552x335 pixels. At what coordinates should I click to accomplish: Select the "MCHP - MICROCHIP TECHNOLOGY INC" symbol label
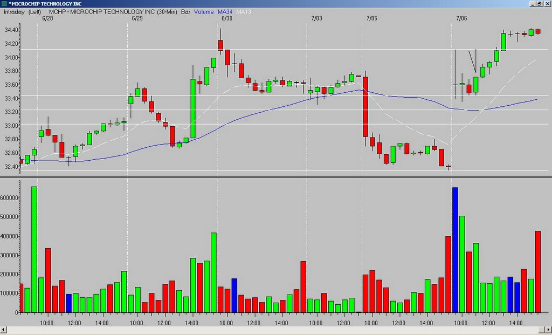102,12
